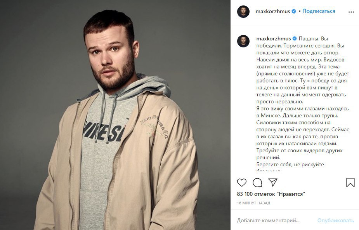Click the header verified badge
The height and width of the screenshot is (230, 359).
point(294,11)
